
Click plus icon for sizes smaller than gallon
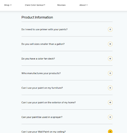click(110, 44)
